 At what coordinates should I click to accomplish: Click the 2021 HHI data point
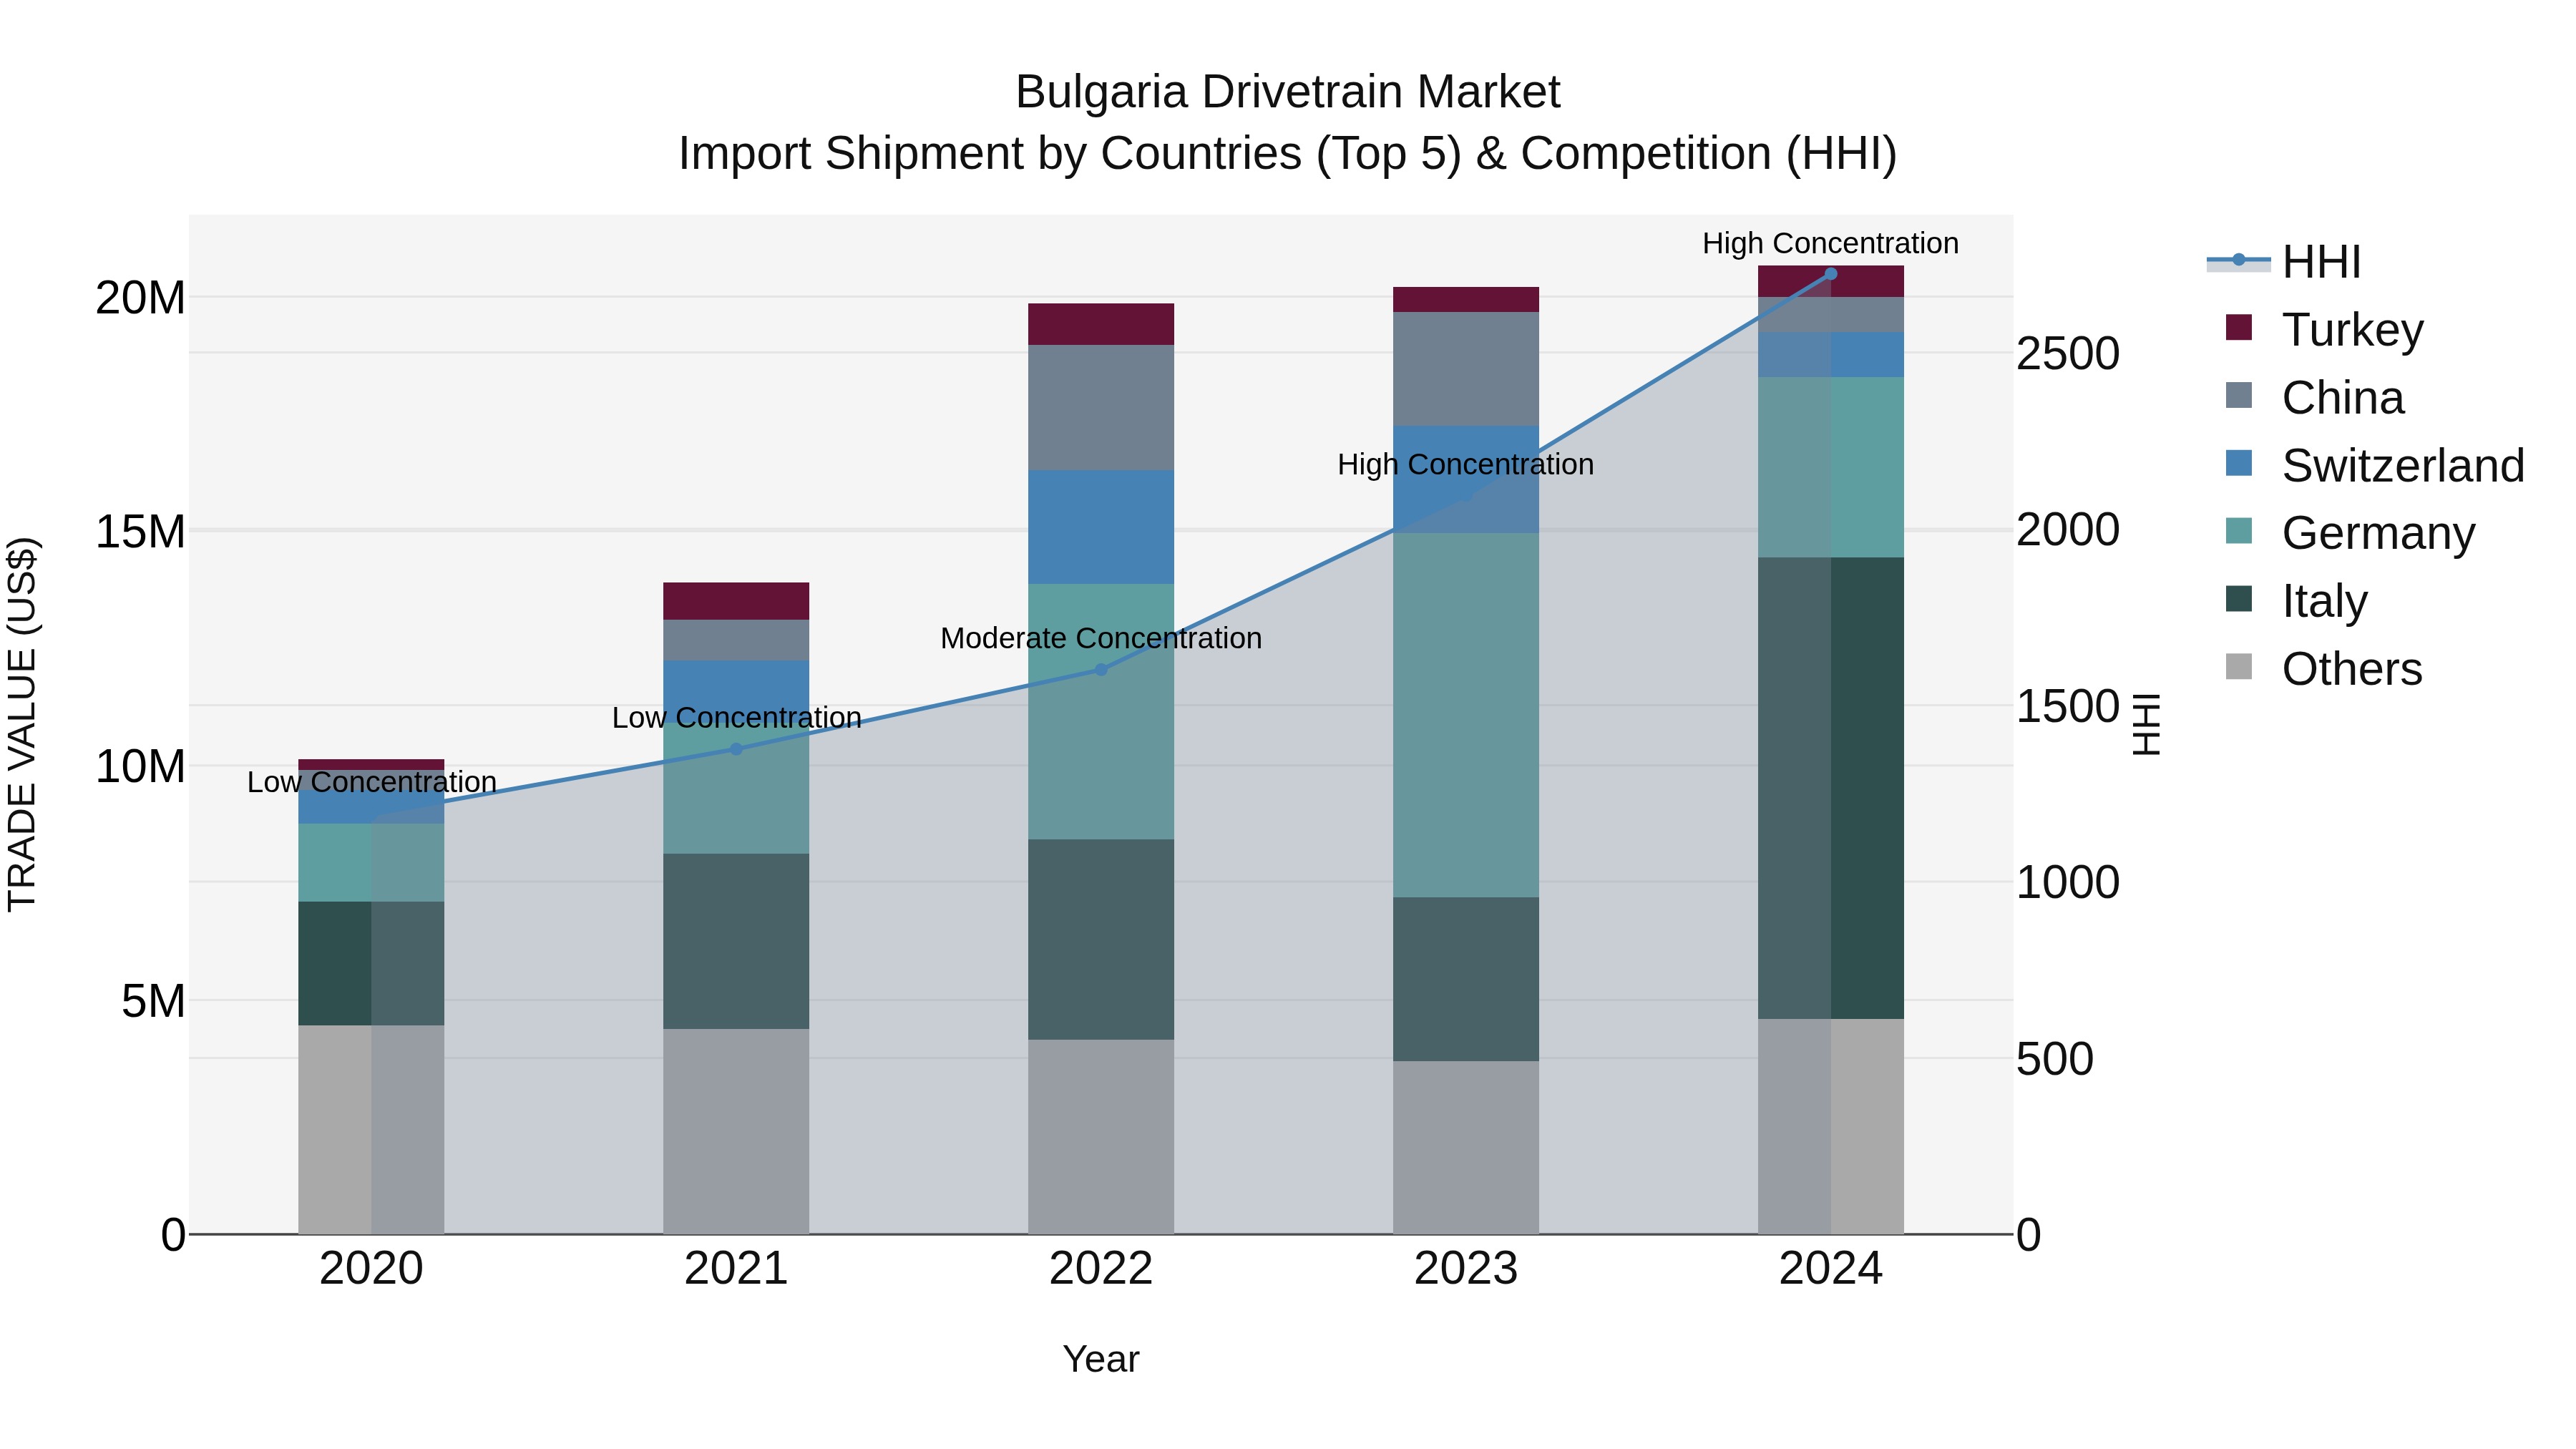[x=736, y=749]
